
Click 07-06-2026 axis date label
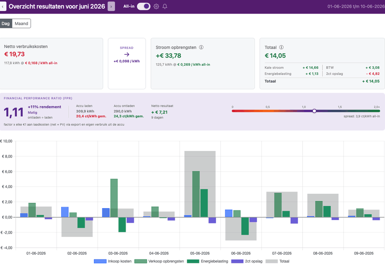tap(282, 253)
